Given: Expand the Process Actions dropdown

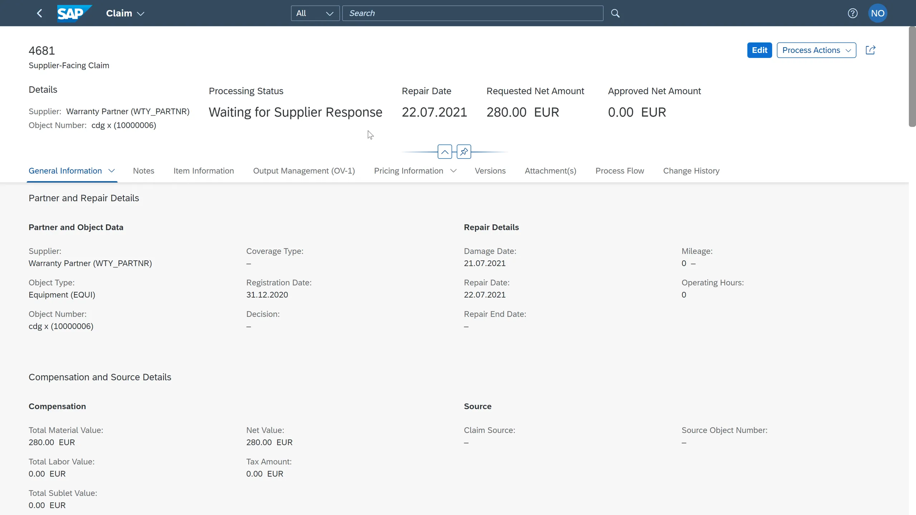Looking at the screenshot, I should (x=816, y=50).
